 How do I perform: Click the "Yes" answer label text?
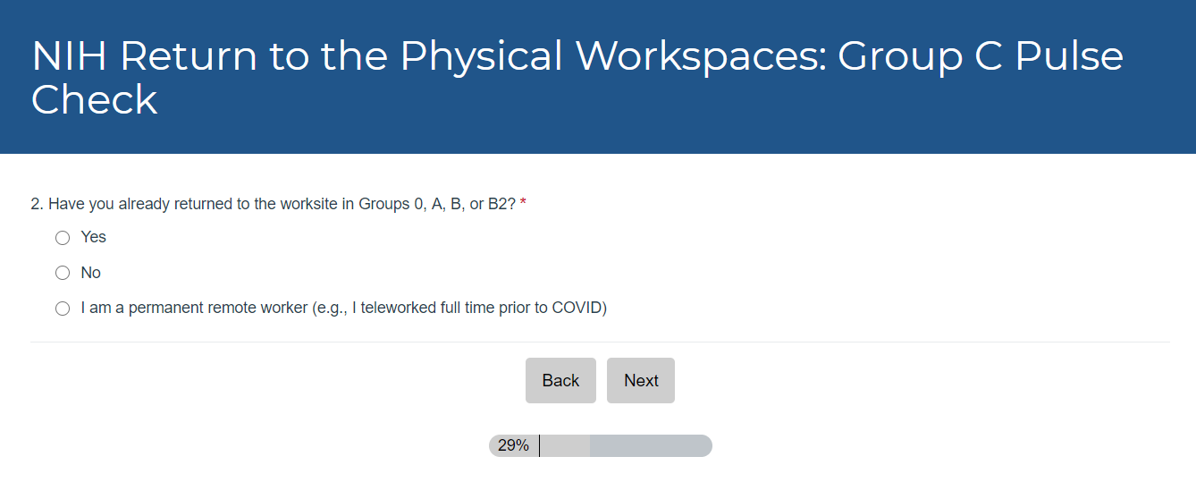[94, 237]
